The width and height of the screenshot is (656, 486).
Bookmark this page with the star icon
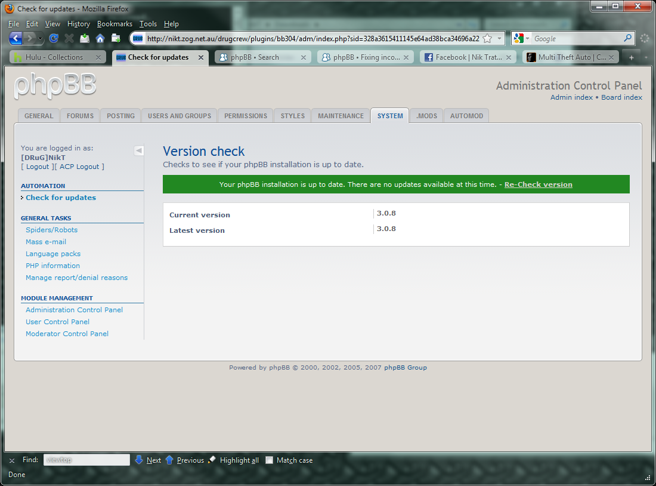tap(487, 38)
